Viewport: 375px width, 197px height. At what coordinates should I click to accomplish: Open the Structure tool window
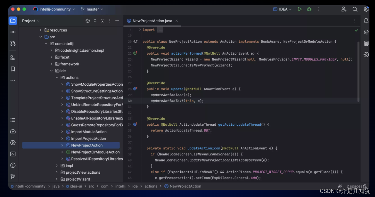(x=13, y=58)
